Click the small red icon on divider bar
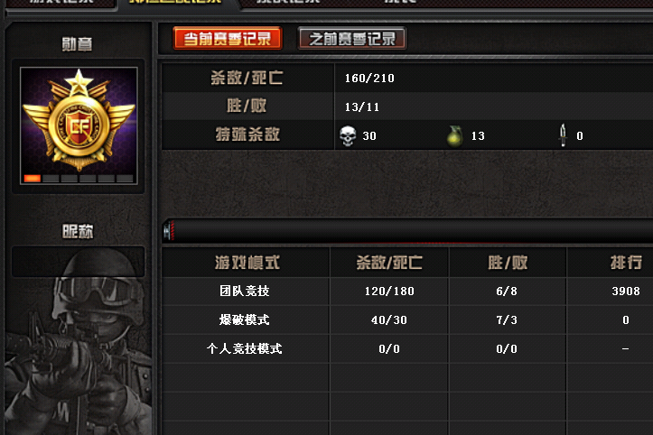This screenshot has width=653, height=435. (169, 231)
